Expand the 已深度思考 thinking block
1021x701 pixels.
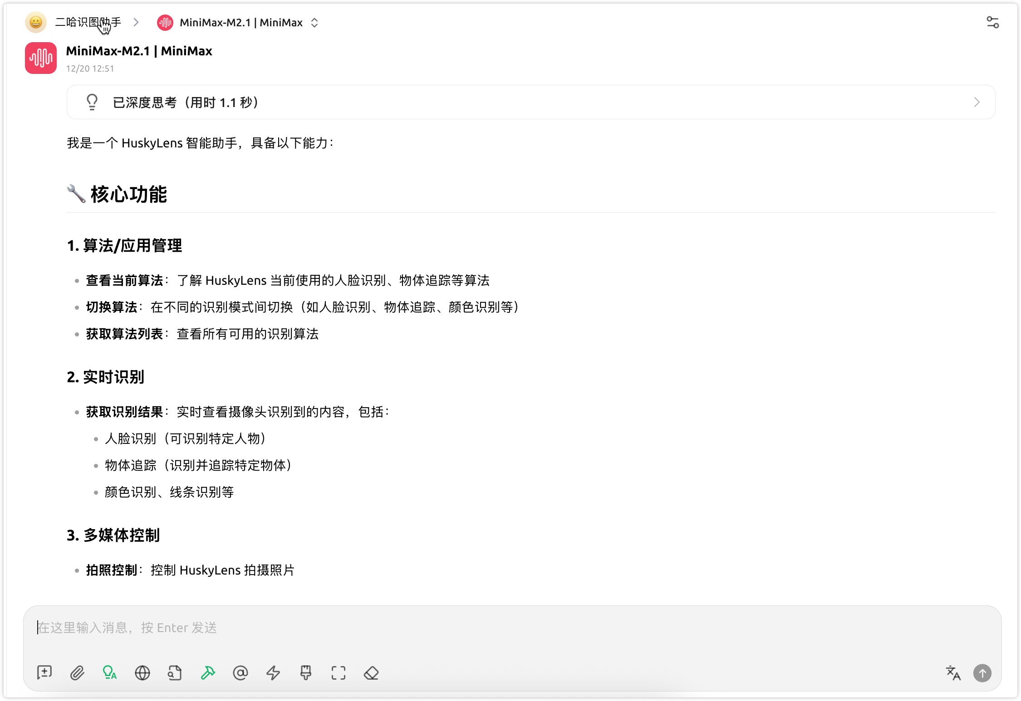[531, 102]
